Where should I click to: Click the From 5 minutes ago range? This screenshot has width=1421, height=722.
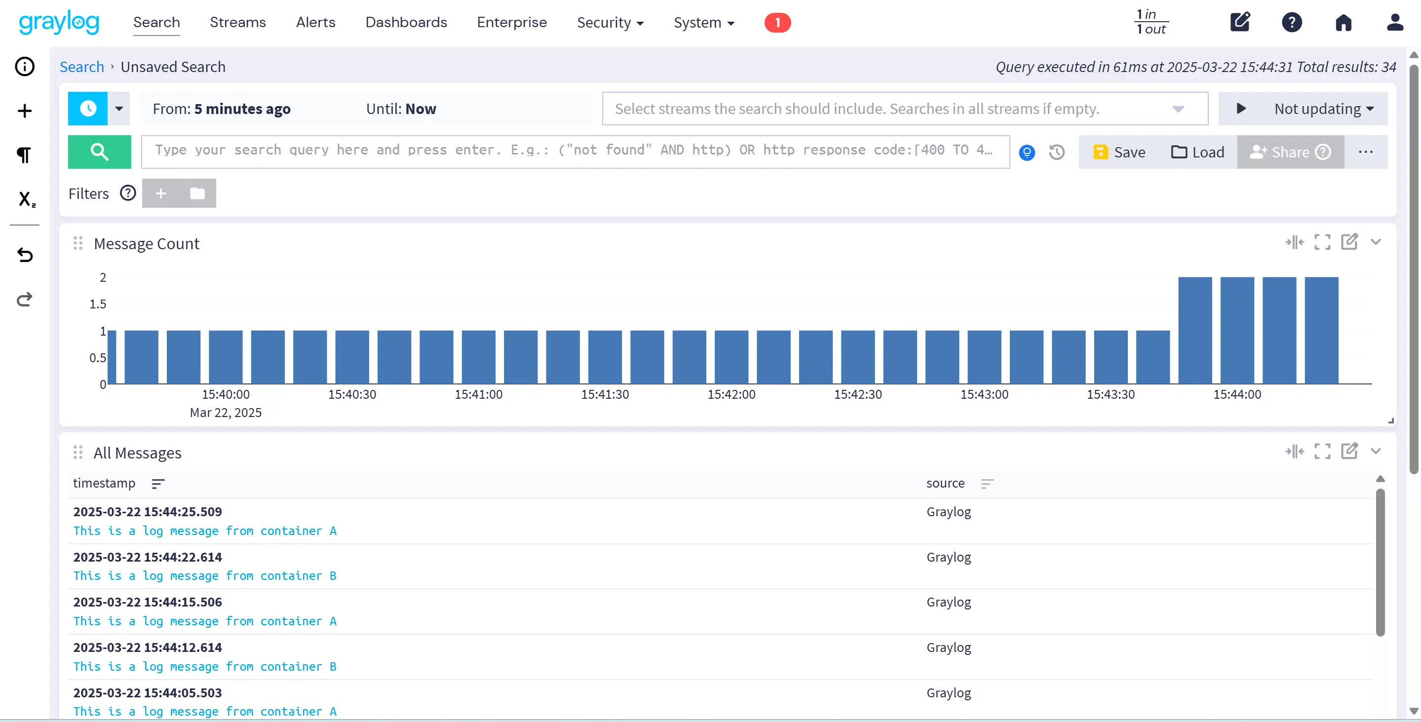221,109
